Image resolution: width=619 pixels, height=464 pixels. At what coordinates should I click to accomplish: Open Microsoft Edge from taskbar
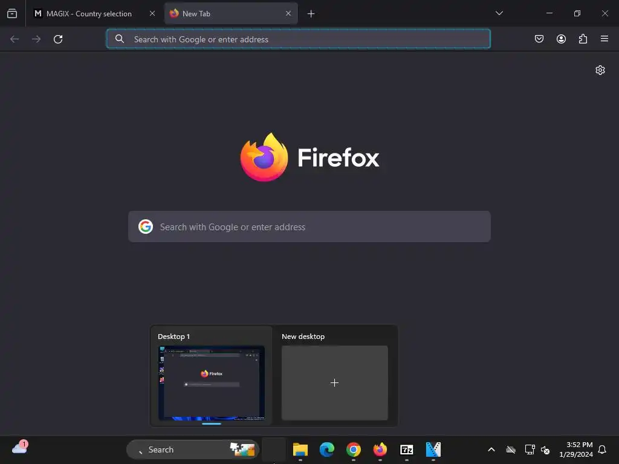tap(327, 449)
